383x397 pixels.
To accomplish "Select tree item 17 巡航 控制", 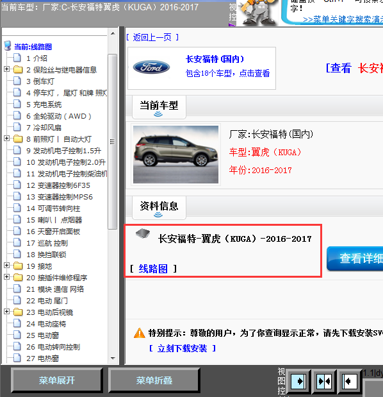I will tap(47, 243).
